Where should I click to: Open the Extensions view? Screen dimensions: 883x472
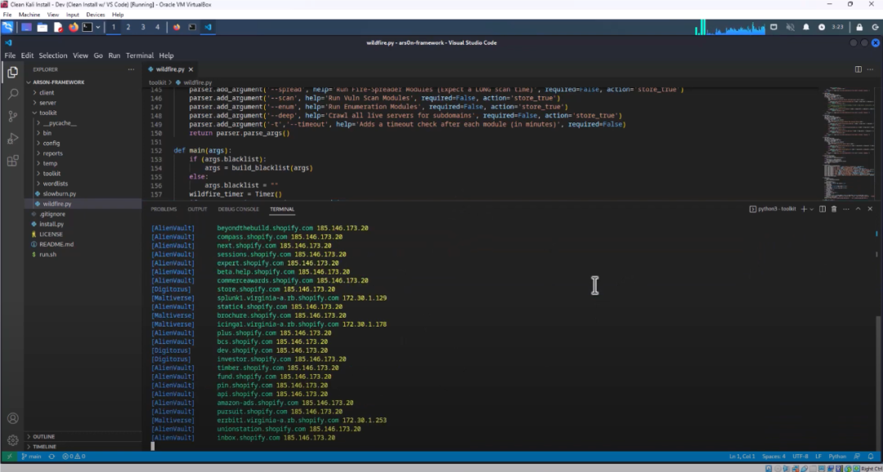(12, 161)
